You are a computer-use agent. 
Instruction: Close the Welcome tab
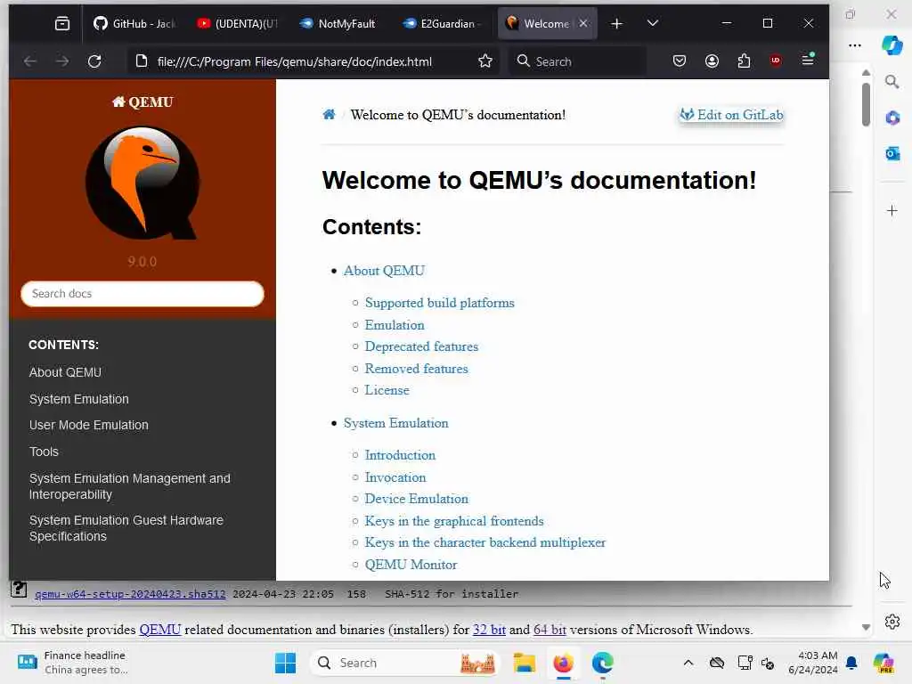(x=584, y=23)
